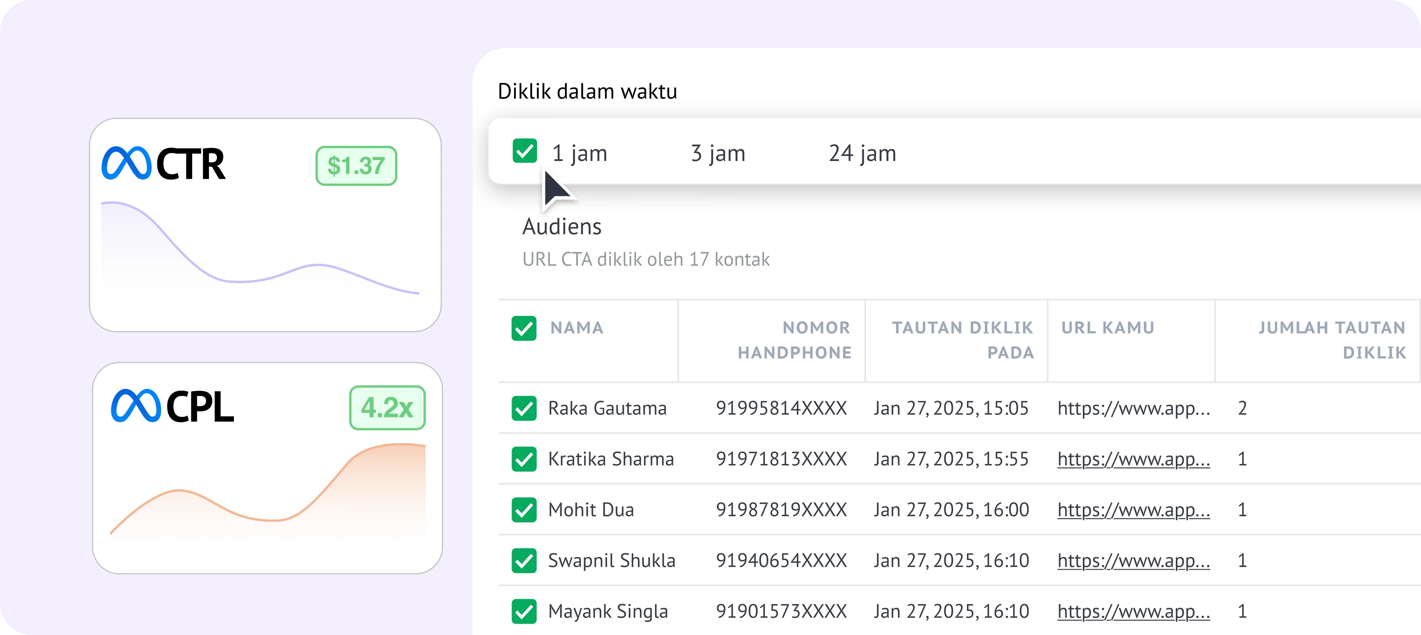Screen dimensions: 1421x635
Task: Deselect the Mohit Dua row checkbox
Action: [x=524, y=510]
